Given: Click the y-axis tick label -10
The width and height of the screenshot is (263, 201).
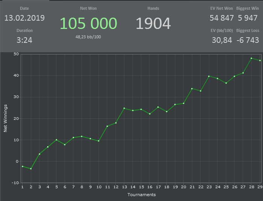Looking at the screenshot, I should tap(15, 183).
